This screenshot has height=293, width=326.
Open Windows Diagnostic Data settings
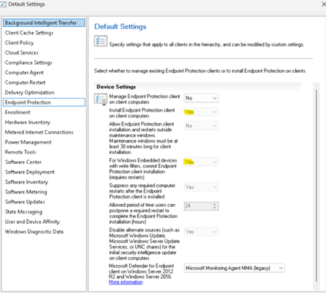pyautogui.click(x=34, y=232)
